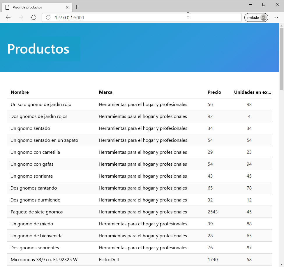Click the scrollbar down arrow

(x=281, y=264)
